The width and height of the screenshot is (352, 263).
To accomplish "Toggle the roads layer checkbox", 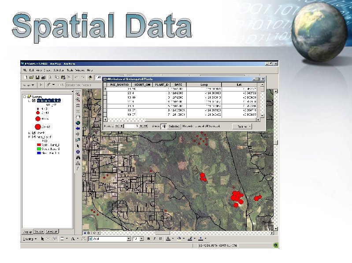I will [x=33, y=133].
